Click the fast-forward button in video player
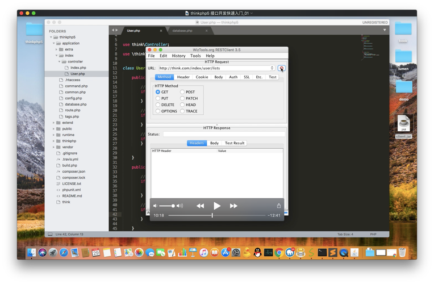 click(233, 206)
